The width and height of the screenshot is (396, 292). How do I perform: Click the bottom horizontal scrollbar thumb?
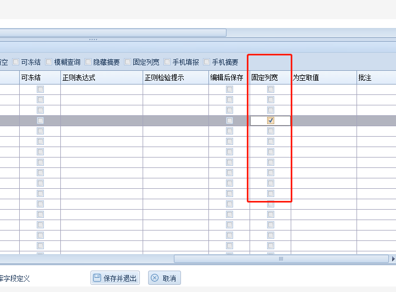click(281, 259)
